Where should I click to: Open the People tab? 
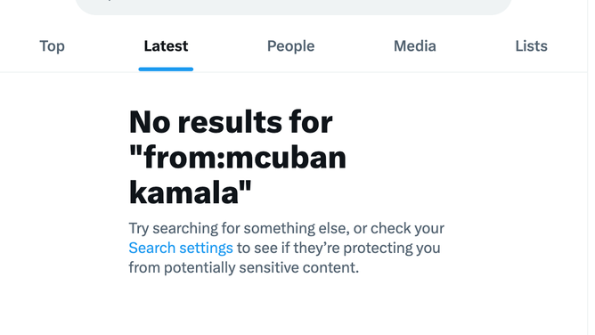point(290,46)
